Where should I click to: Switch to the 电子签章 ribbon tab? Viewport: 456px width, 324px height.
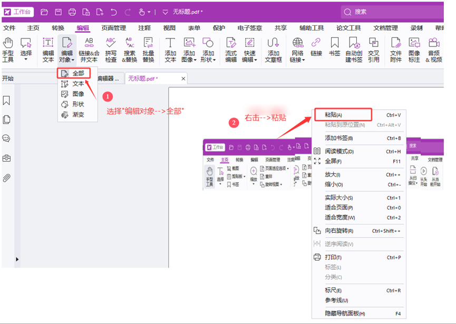point(250,28)
